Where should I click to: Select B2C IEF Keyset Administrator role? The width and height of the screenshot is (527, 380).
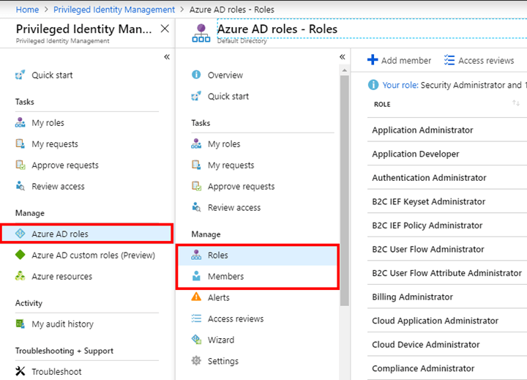(447, 201)
